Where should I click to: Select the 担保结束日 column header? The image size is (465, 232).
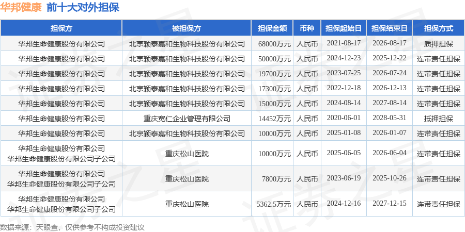pyautogui.click(x=390, y=28)
